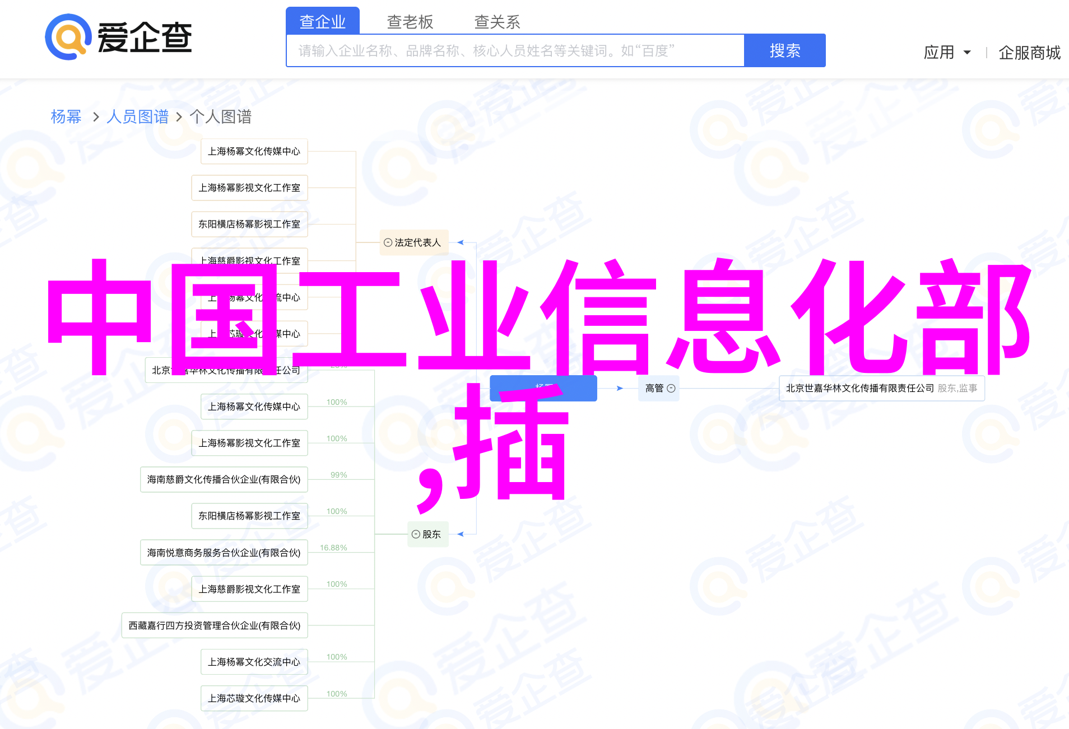The width and height of the screenshot is (1069, 729).
Task: Open 东阳横店杨幂影视工作室 node under 法定代表人
Action: pyautogui.click(x=250, y=224)
